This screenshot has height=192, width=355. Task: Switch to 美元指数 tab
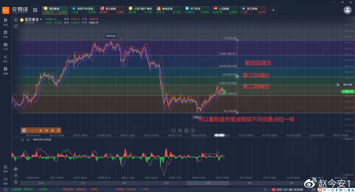[x=112, y=10]
